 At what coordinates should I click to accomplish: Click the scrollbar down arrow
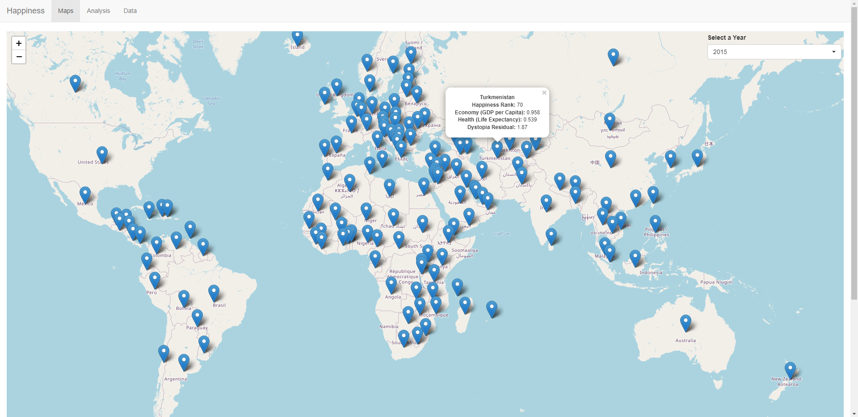coord(854,413)
